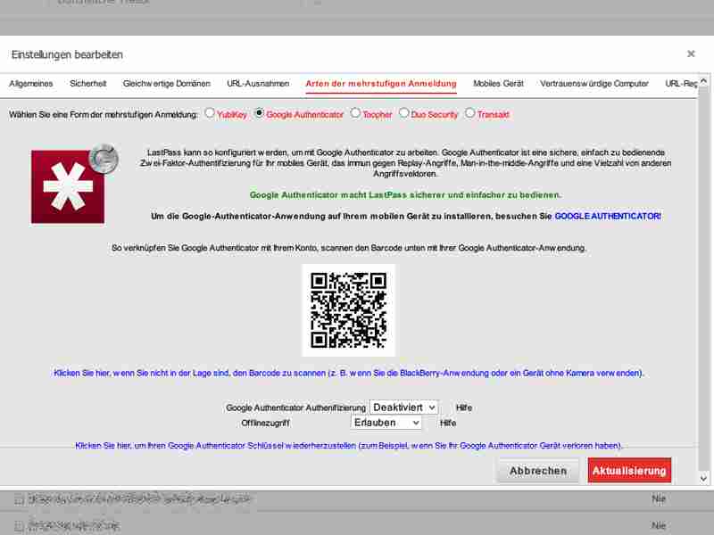Choose the Google Authenticator radio option
714x535 pixels.
[x=259, y=113]
